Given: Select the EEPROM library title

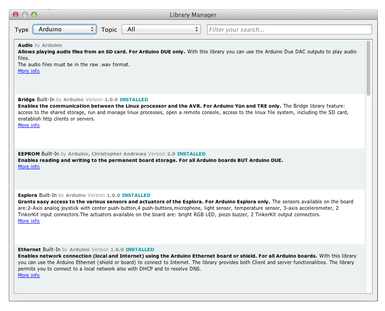Looking at the screenshot, I should tap(29, 154).
